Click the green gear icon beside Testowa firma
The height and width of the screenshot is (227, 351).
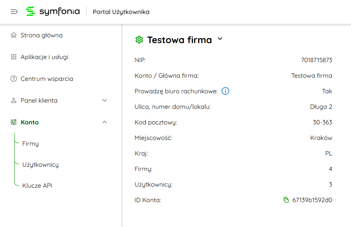[139, 40]
